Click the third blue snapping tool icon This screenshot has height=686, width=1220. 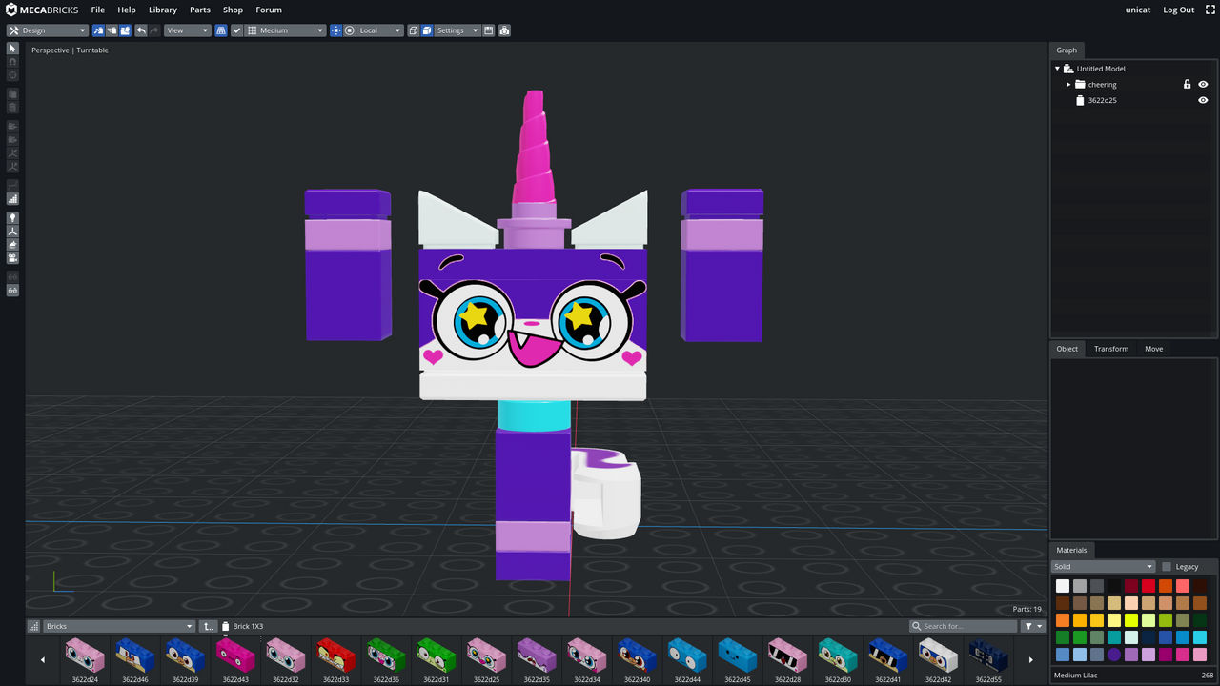point(125,30)
